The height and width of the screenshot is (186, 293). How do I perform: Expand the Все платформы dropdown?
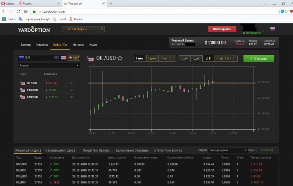[83, 29]
